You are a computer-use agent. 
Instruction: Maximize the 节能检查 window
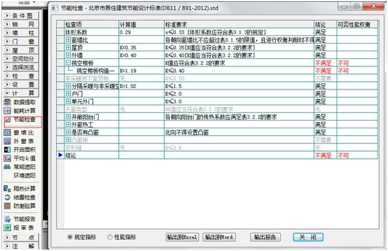click(356, 6)
